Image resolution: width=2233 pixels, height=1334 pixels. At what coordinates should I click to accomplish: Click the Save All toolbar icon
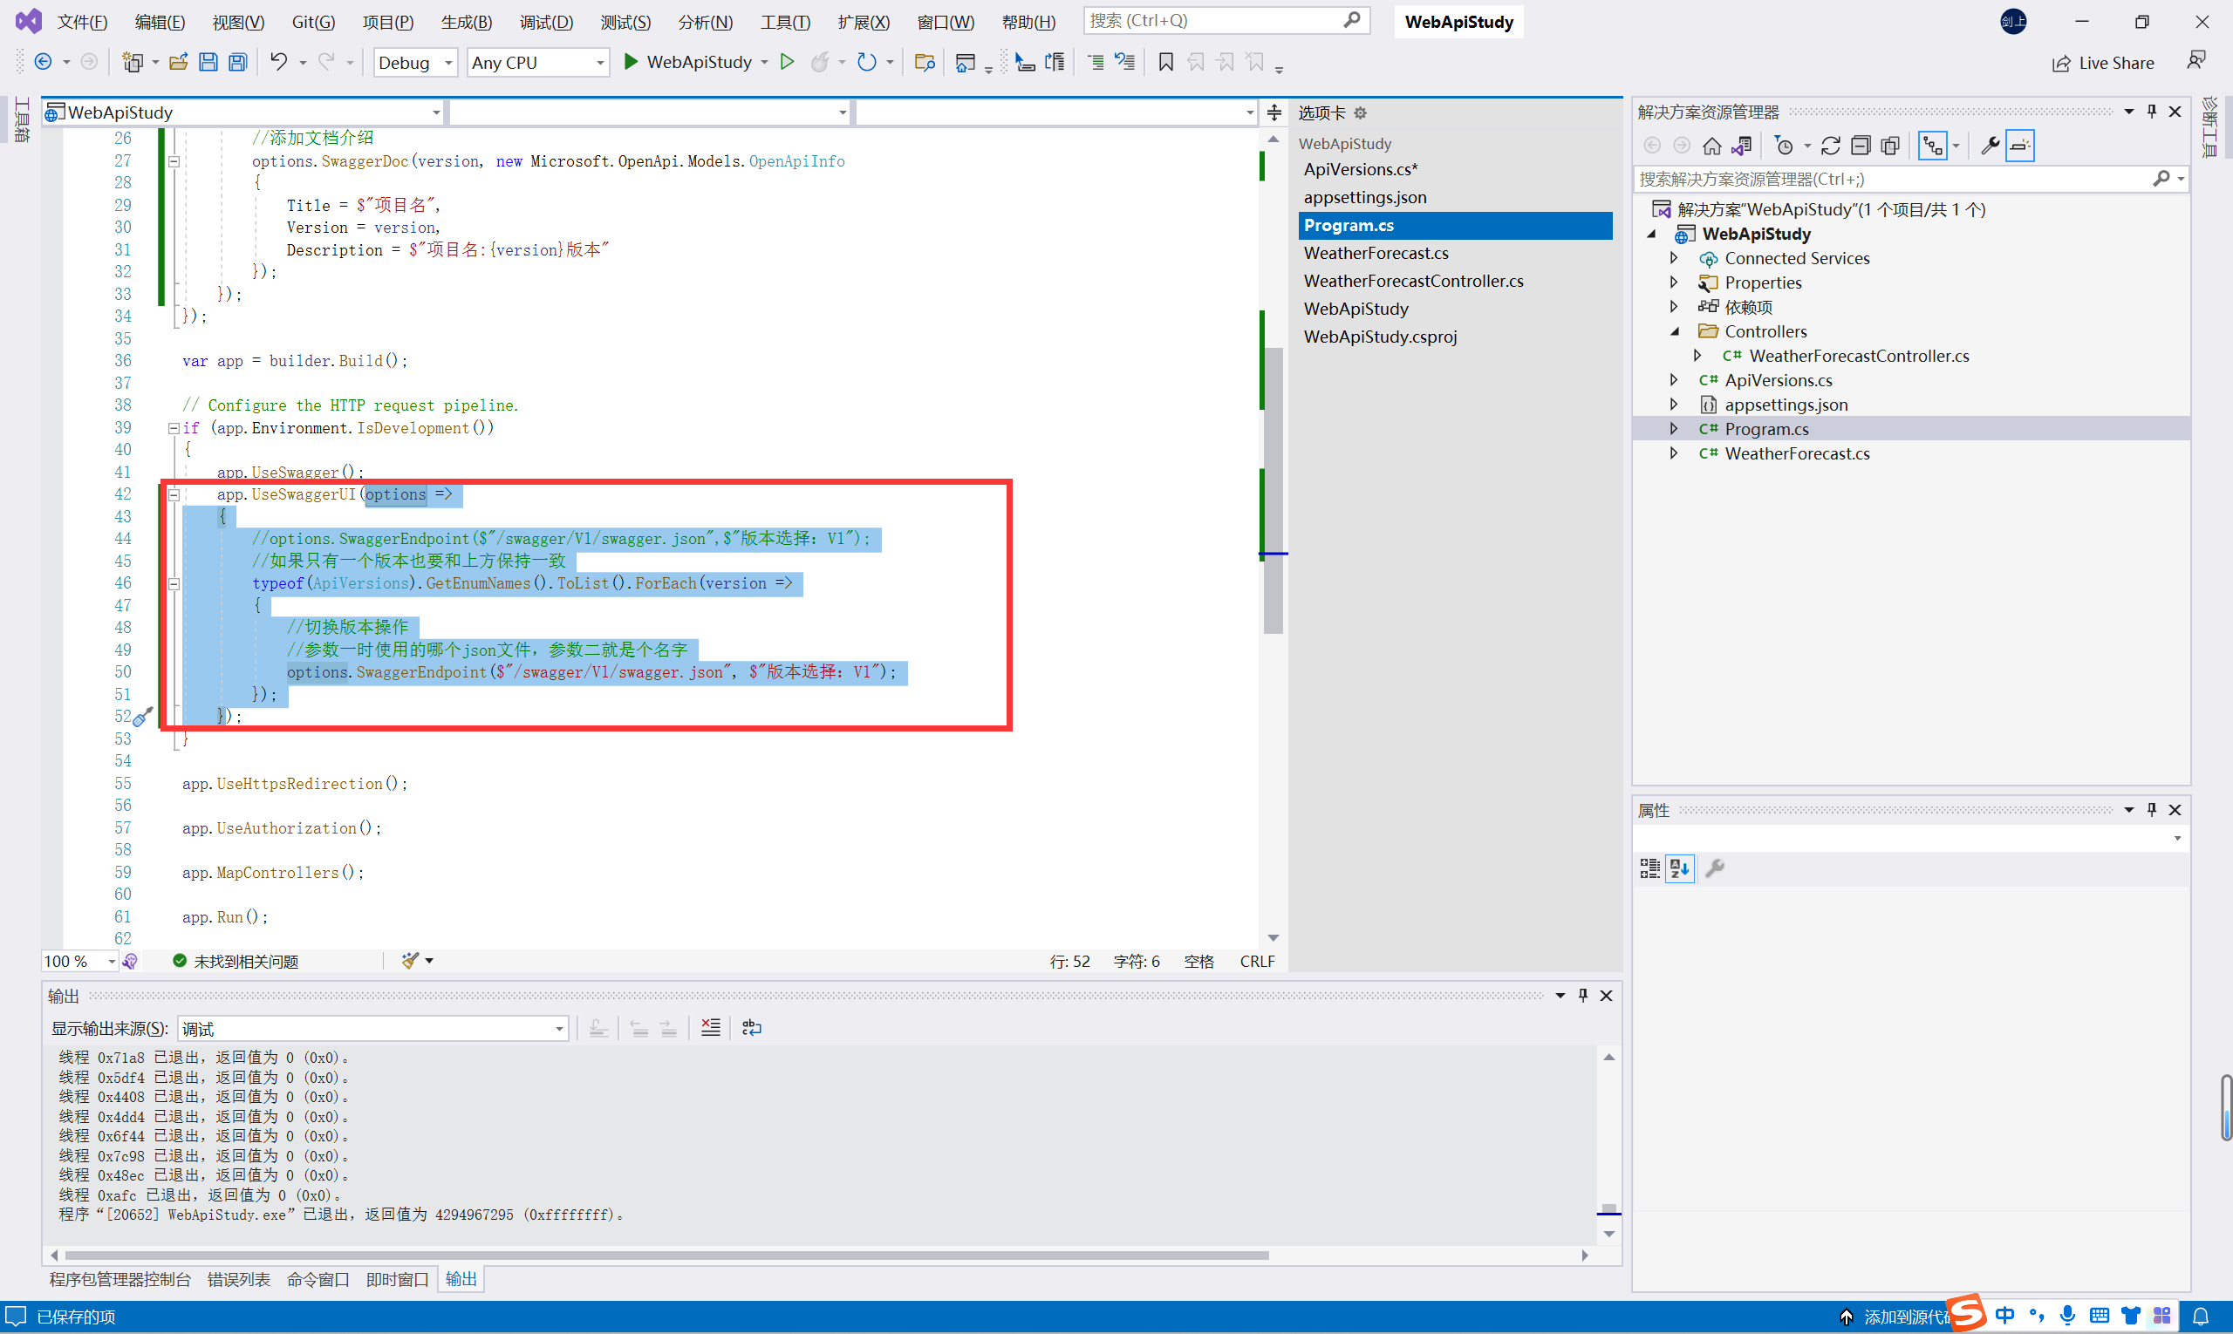click(237, 62)
